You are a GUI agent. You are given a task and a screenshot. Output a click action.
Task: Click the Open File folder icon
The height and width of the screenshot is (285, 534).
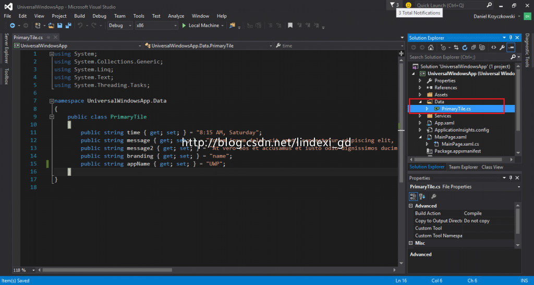point(52,26)
